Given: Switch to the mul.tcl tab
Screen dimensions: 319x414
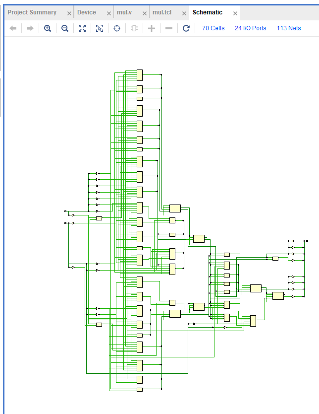Looking at the screenshot, I should point(162,12).
